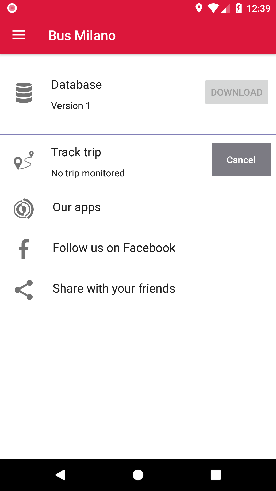Tap the Facebook f icon

tap(24, 249)
